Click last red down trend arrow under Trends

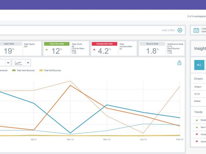click(197, 142)
